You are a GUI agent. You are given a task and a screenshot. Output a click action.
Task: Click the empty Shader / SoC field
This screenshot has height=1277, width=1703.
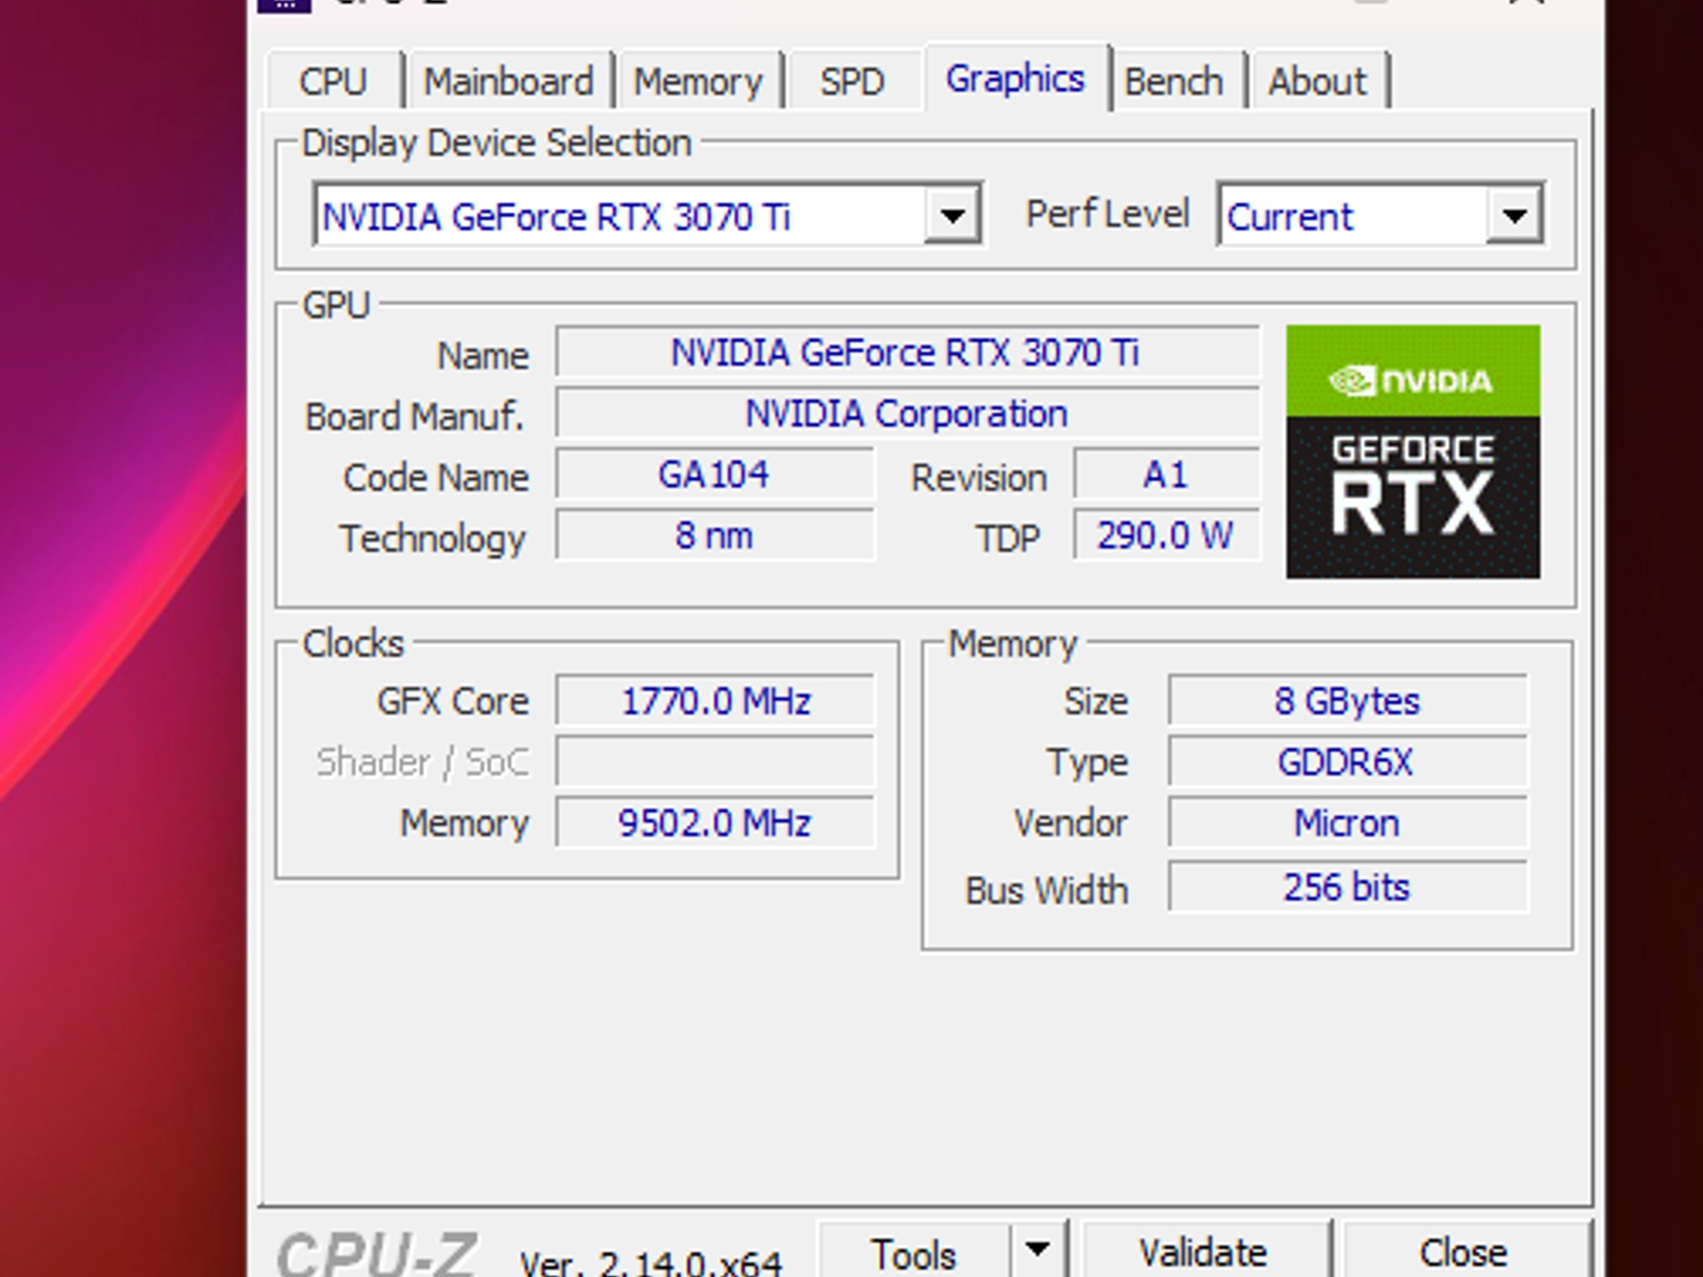(x=715, y=762)
